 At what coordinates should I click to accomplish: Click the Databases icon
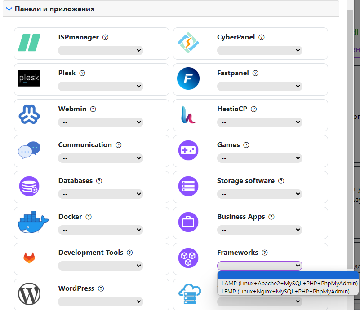click(x=29, y=186)
